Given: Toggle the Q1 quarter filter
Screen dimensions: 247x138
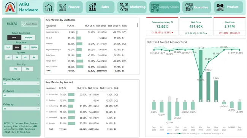Looking at the screenshot, I should coord(8,57).
